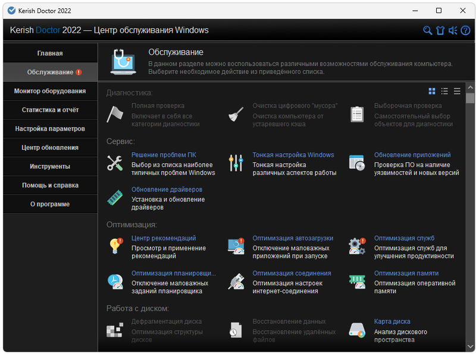Click the Очистка цифрового "мусора" title text
476x354 pixels.
pos(295,106)
